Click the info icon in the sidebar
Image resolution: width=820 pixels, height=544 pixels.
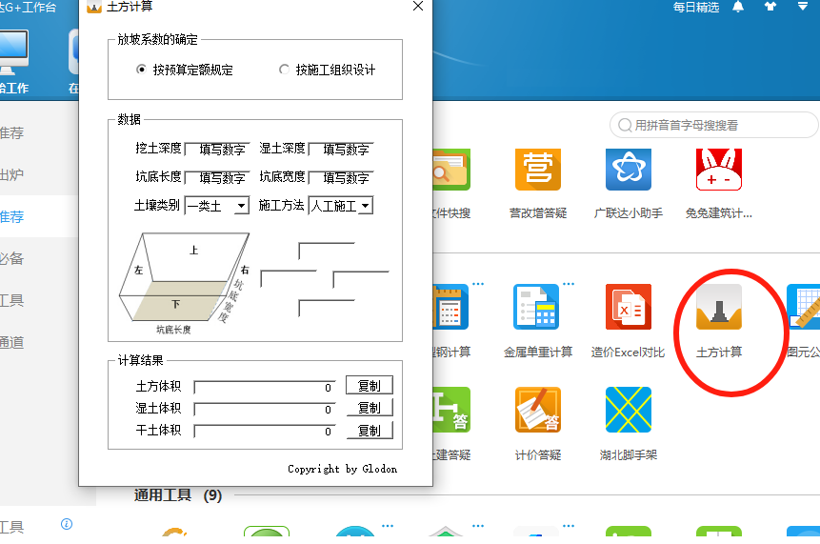click(x=67, y=524)
